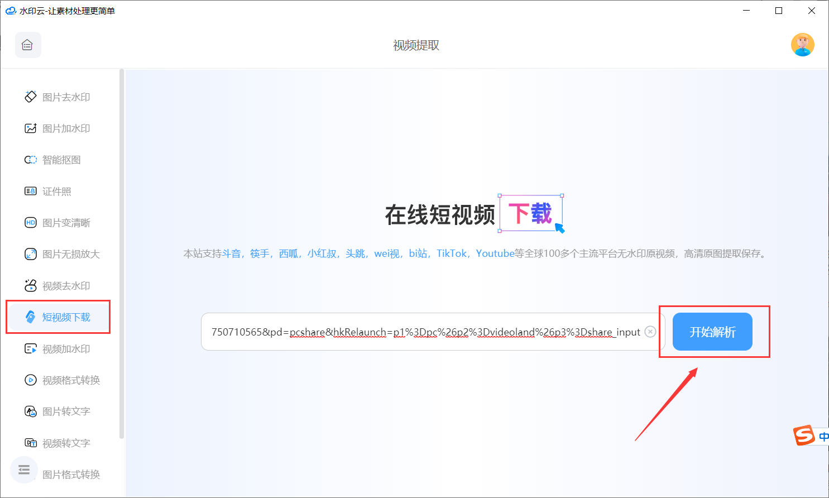Click the 图片去水印 eraser icon
The height and width of the screenshot is (498, 829).
pyautogui.click(x=30, y=97)
